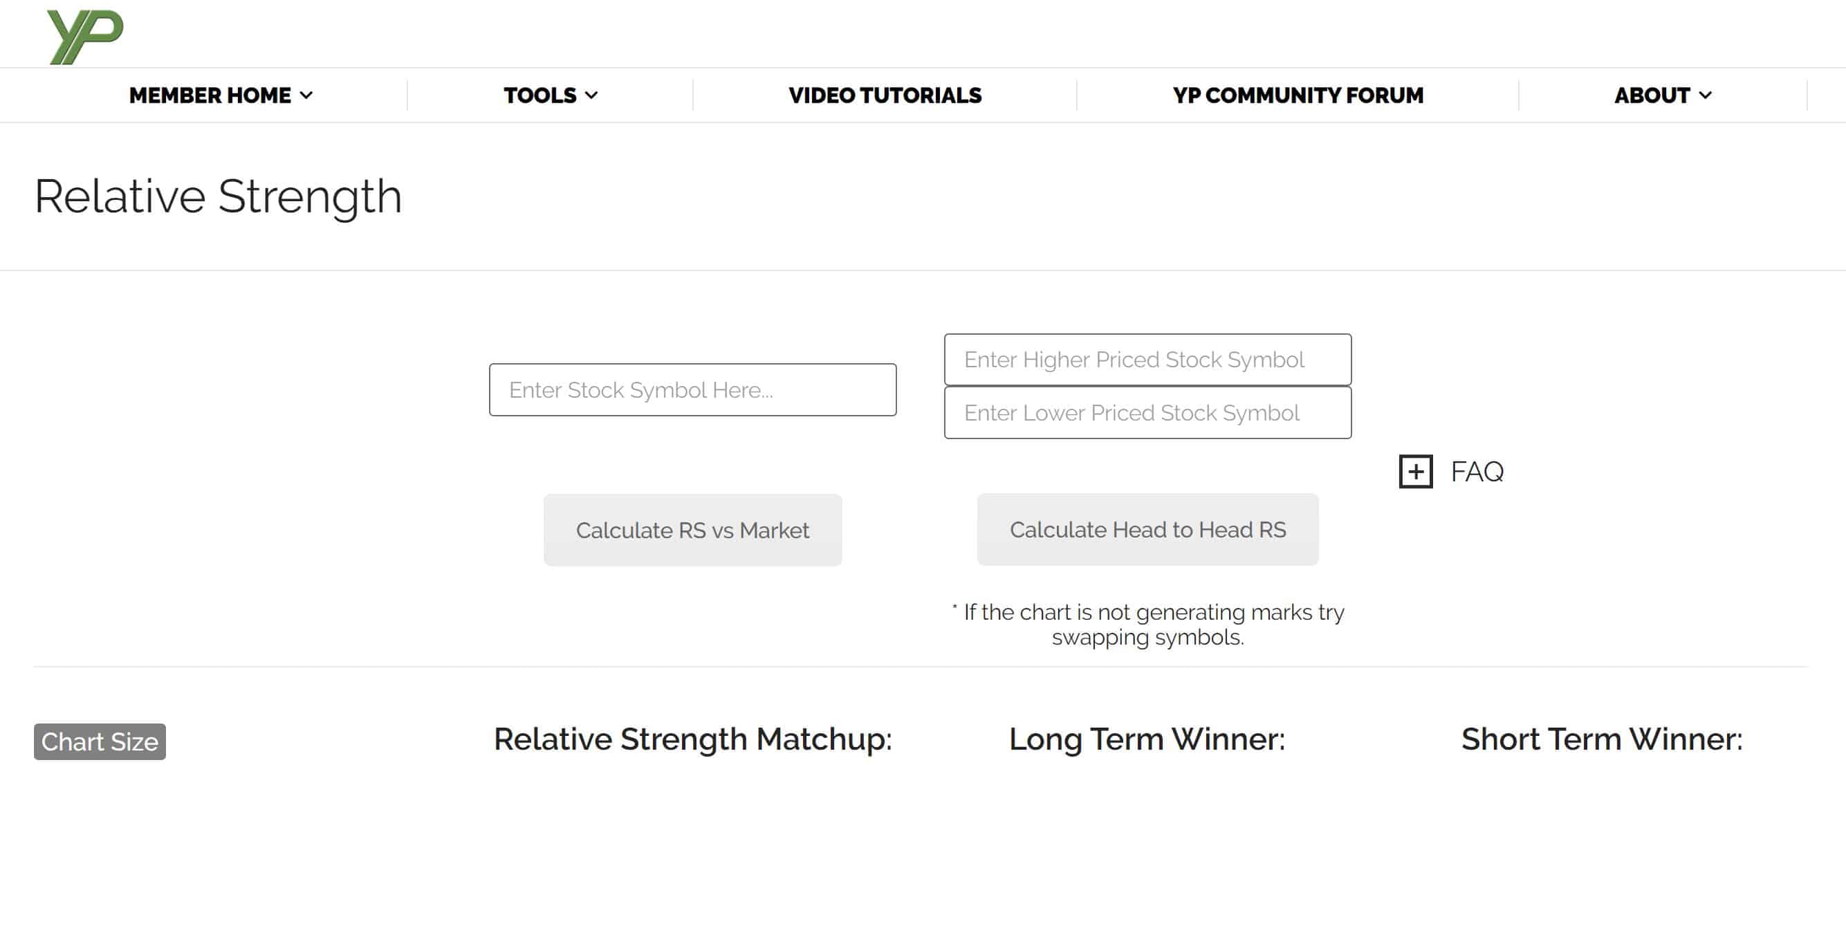Click the Short Term Winner label area

[x=1601, y=737]
